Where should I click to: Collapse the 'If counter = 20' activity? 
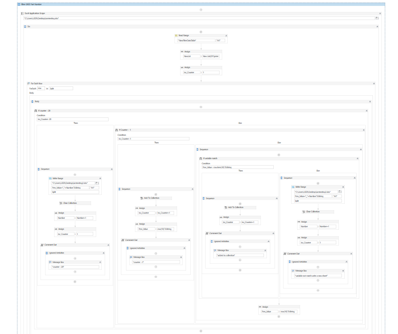367,111
